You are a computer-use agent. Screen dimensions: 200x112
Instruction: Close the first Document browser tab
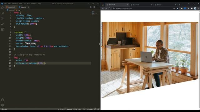(x=128, y=5)
